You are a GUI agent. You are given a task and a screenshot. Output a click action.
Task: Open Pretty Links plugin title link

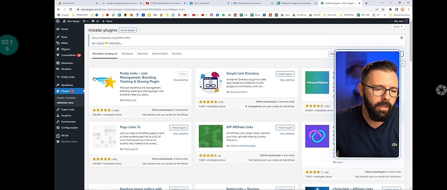pyautogui.click(x=139, y=77)
